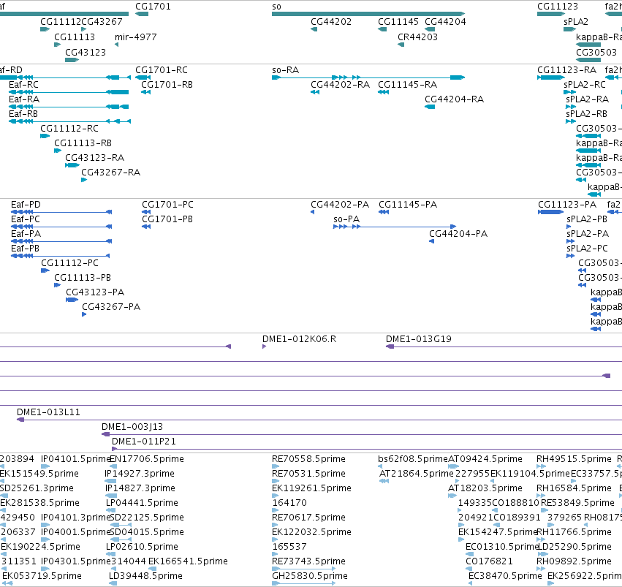The width and height of the screenshot is (622, 587).
Task: Select the Eaf-PA protein label
Action: coord(26,234)
